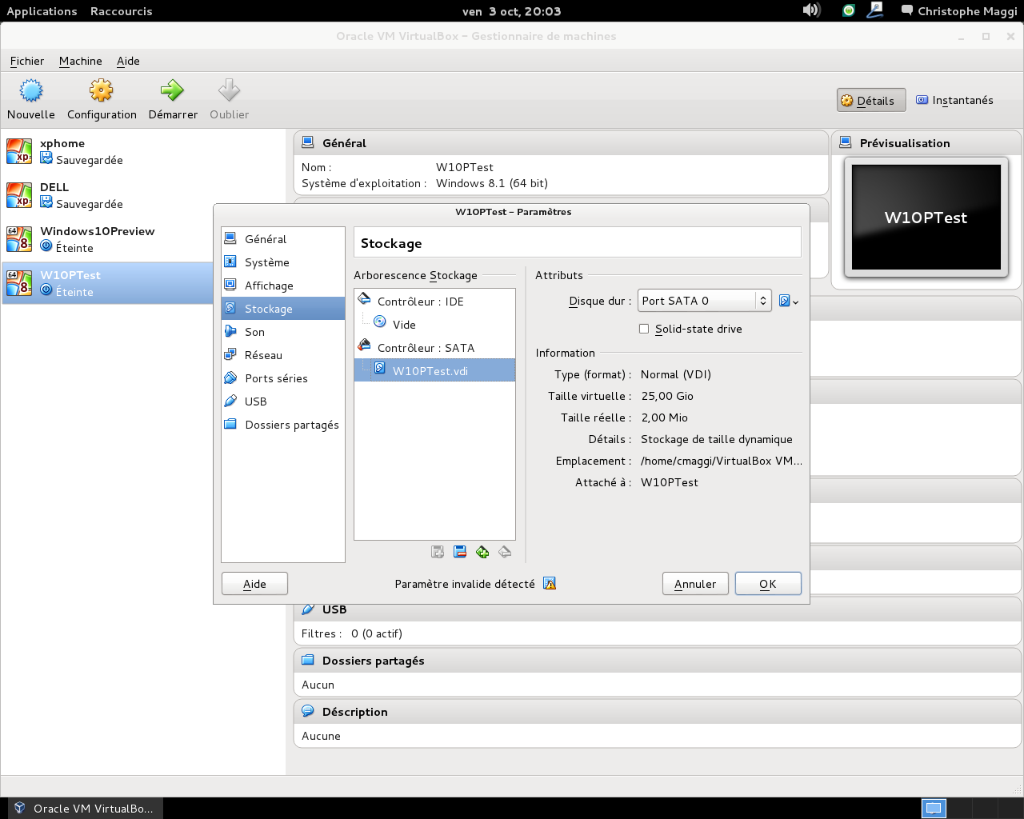Switch to Détails view

(x=871, y=101)
